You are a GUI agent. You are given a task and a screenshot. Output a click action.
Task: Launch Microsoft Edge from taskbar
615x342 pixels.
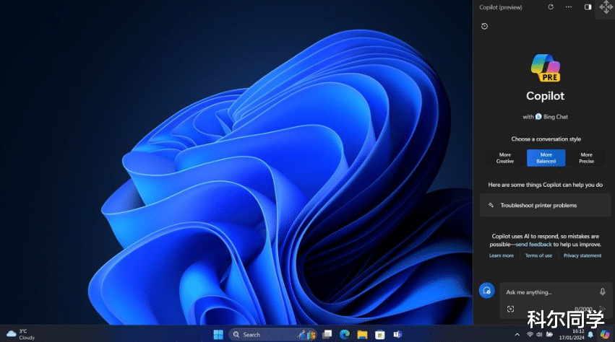345,335
